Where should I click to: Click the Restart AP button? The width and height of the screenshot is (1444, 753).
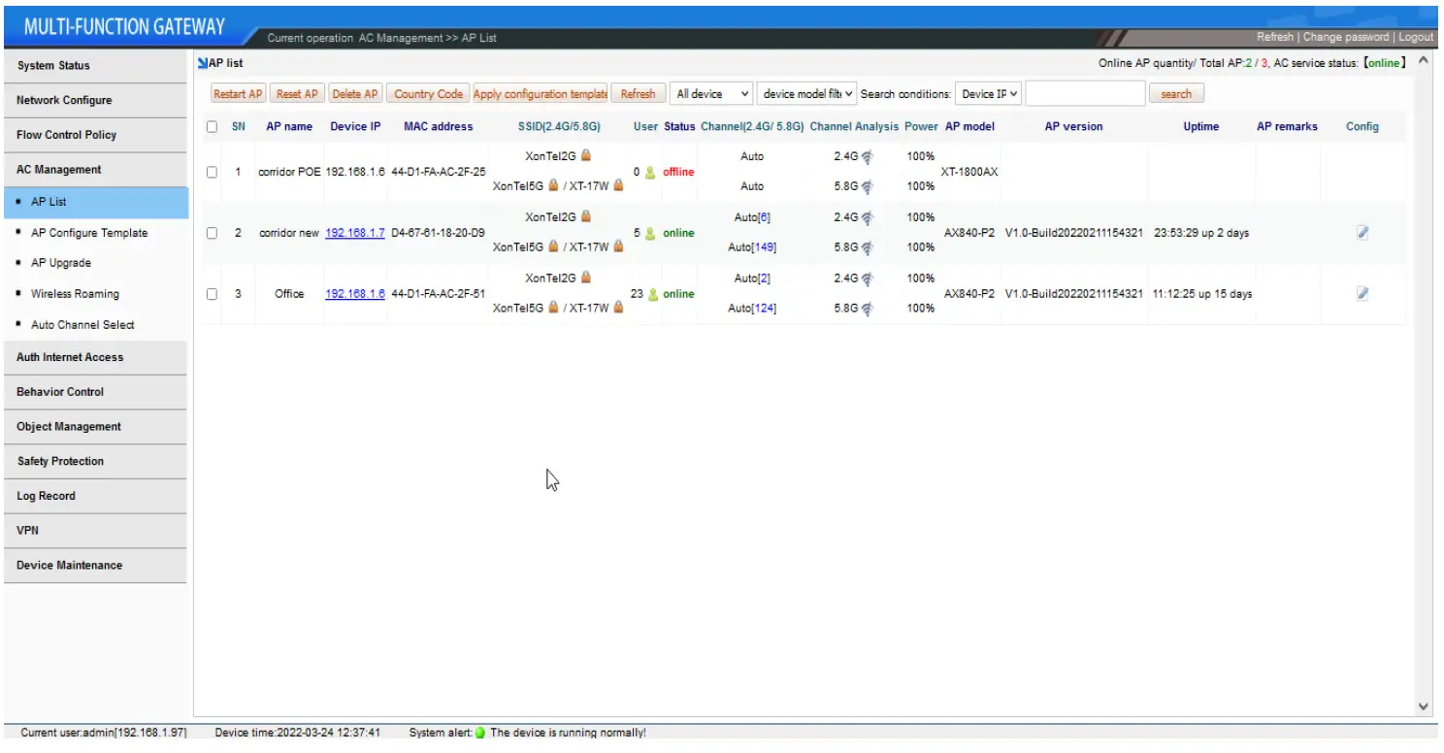tap(238, 94)
